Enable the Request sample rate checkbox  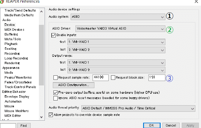[x=56, y=77]
